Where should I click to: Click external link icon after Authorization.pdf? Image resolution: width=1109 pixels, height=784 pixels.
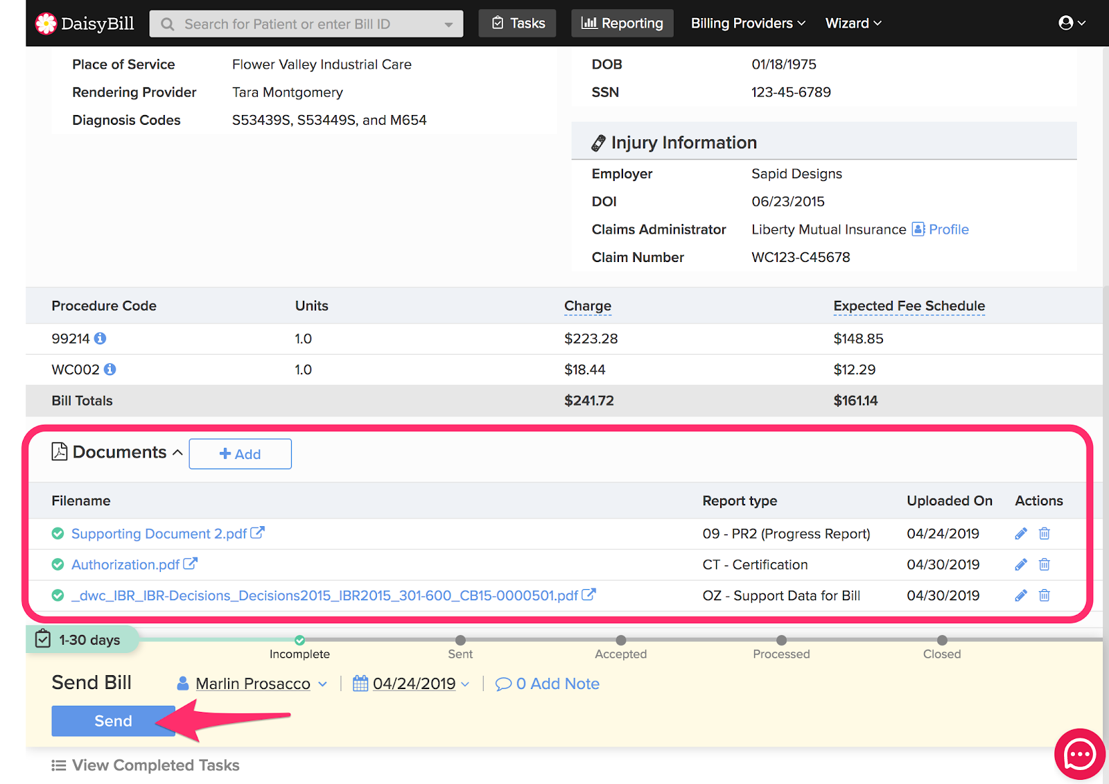click(x=190, y=564)
